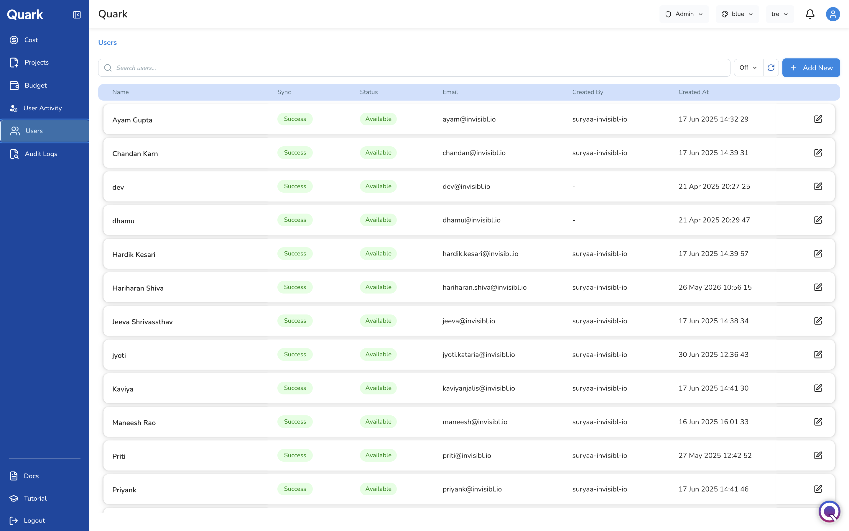
Task: Edit Chandan Karn's user record
Action: click(818, 153)
